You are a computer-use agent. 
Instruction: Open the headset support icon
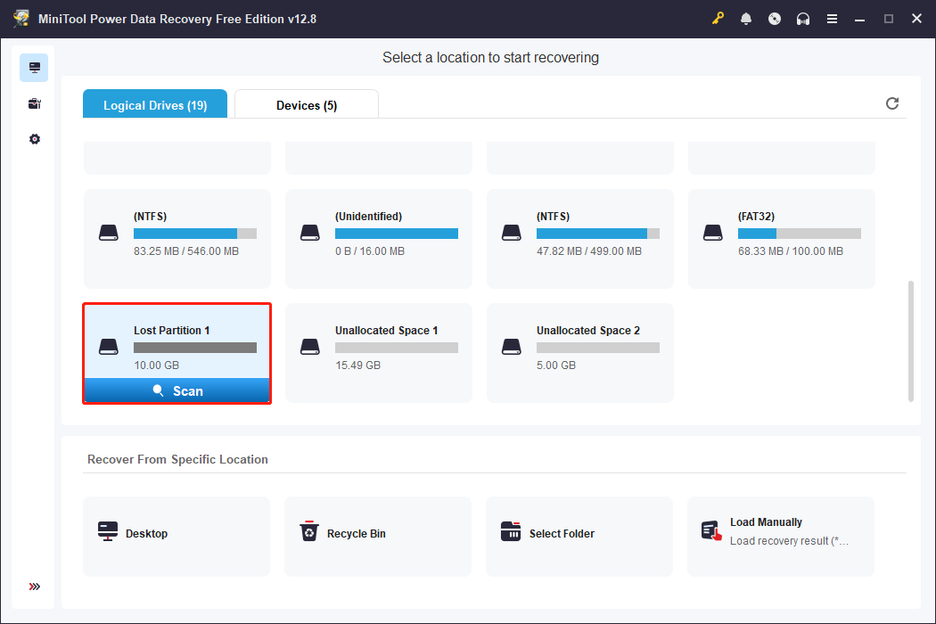pyautogui.click(x=803, y=19)
